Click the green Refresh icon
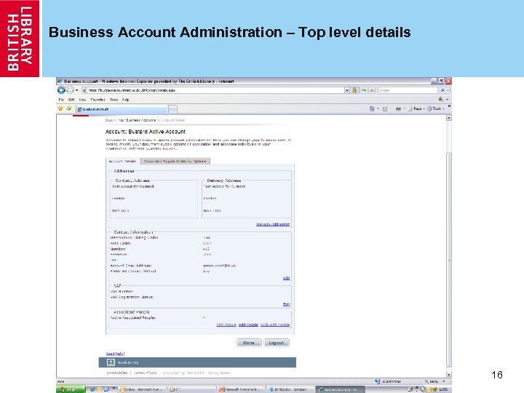Viewport: 524px width, 393px height. (364, 90)
